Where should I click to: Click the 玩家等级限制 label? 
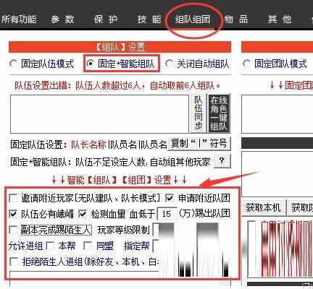[x=123, y=230]
